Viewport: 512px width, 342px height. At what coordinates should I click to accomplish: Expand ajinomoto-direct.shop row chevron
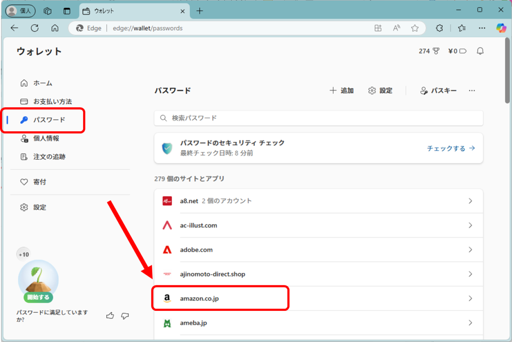pyautogui.click(x=470, y=274)
